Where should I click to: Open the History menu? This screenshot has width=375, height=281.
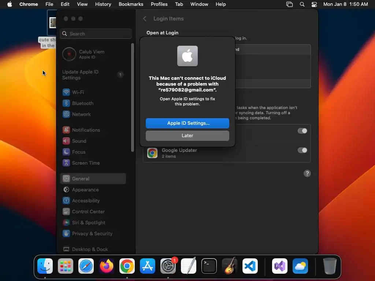[x=103, y=4]
